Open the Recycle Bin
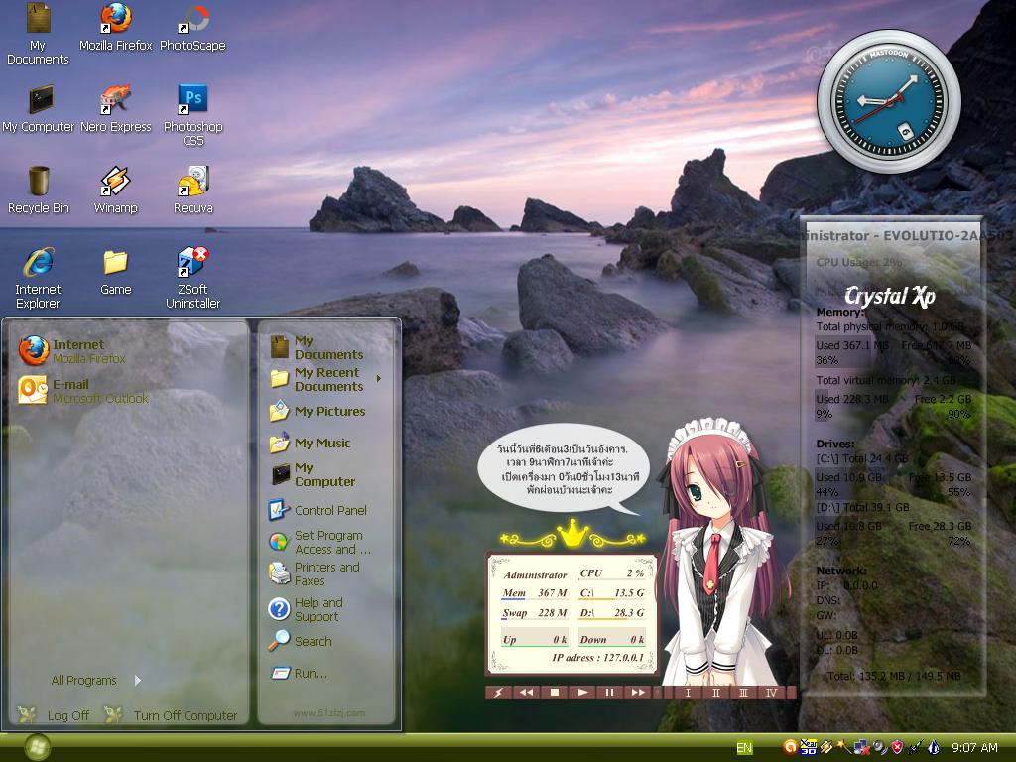 pyautogui.click(x=39, y=190)
